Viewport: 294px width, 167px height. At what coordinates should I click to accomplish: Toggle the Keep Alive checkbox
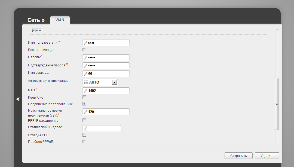coord(84,97)
